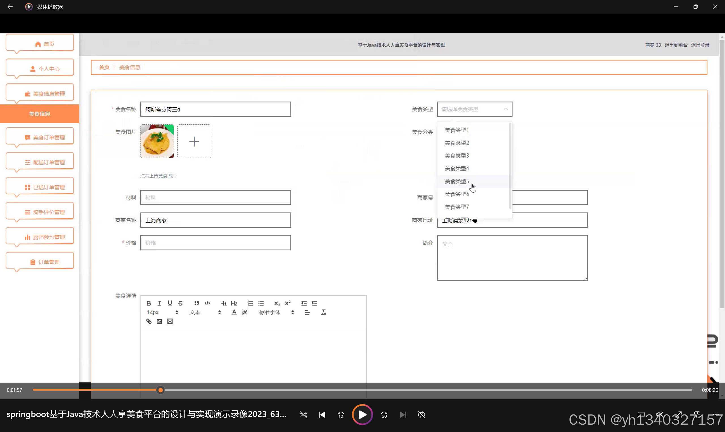
Task: Click the insert image icon in editor
Action: click(159, 321)
